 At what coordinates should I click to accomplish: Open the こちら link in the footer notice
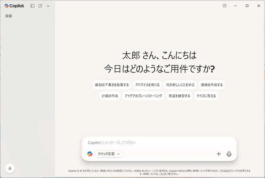pos(162,174)
